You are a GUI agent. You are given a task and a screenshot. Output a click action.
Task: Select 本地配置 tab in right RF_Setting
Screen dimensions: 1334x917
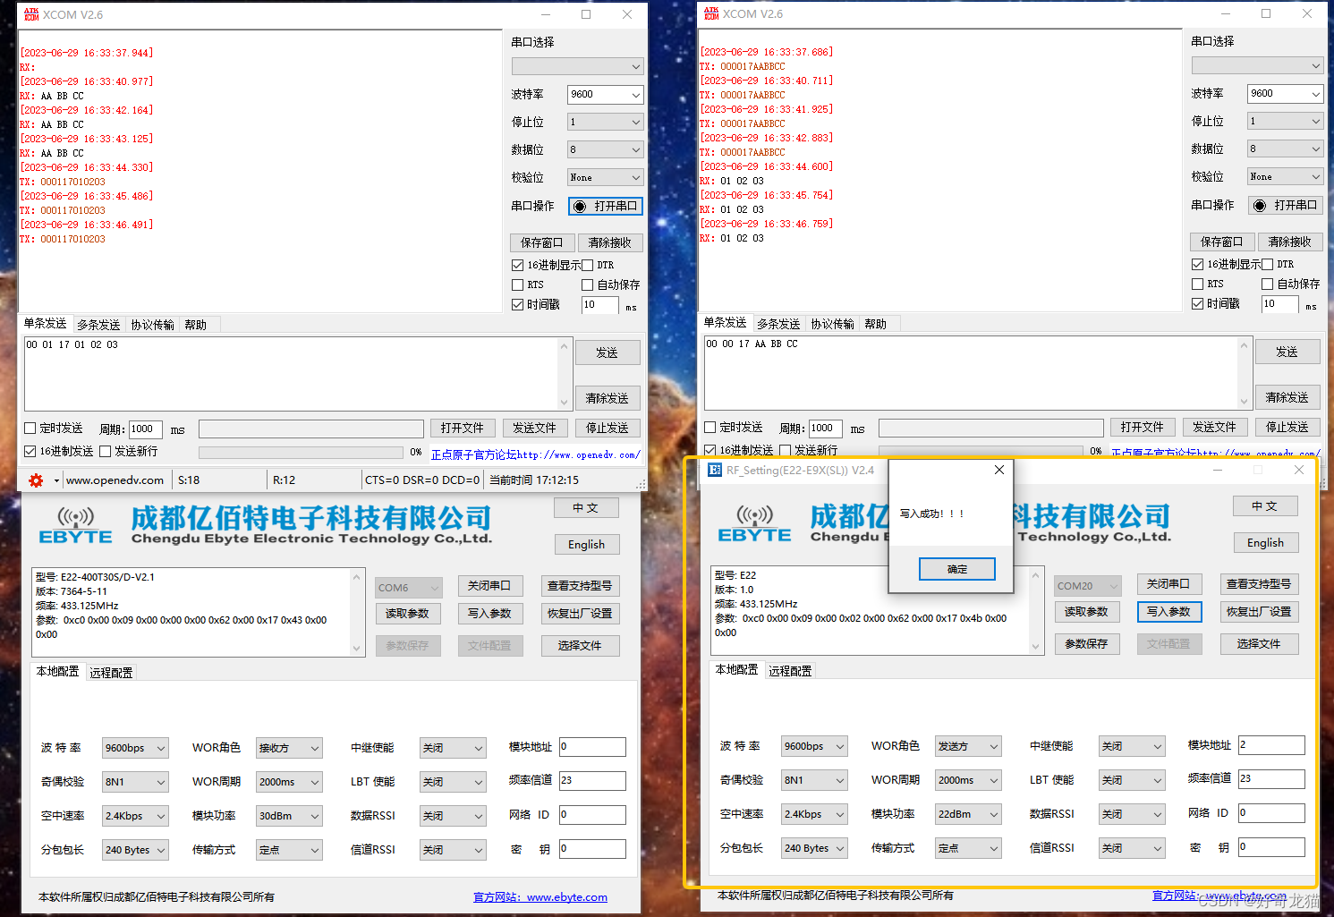[x=737, y=669]
